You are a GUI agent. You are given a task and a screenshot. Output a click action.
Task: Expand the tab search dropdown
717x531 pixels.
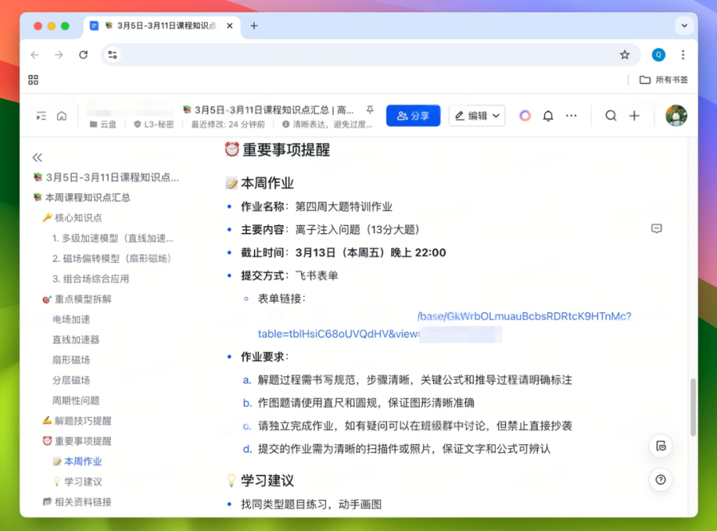pyautogui.click(x=684, y=25)
